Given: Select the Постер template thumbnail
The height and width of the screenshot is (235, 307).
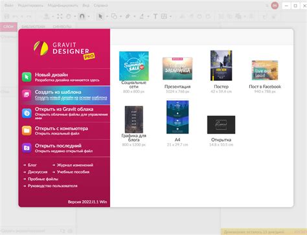Looking at the screenshot, I should 222,65.
